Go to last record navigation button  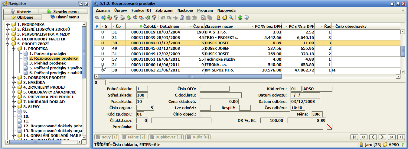(401, 137)
